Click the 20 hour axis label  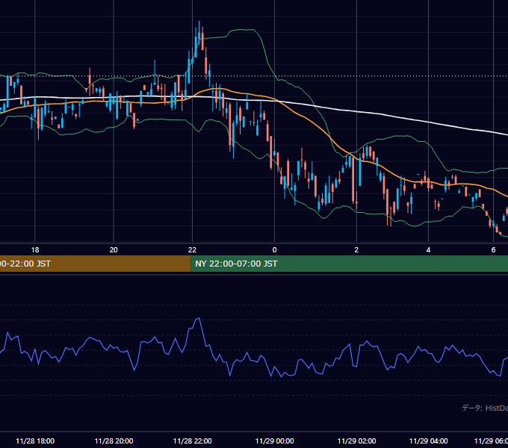click(x=114, y=250)
